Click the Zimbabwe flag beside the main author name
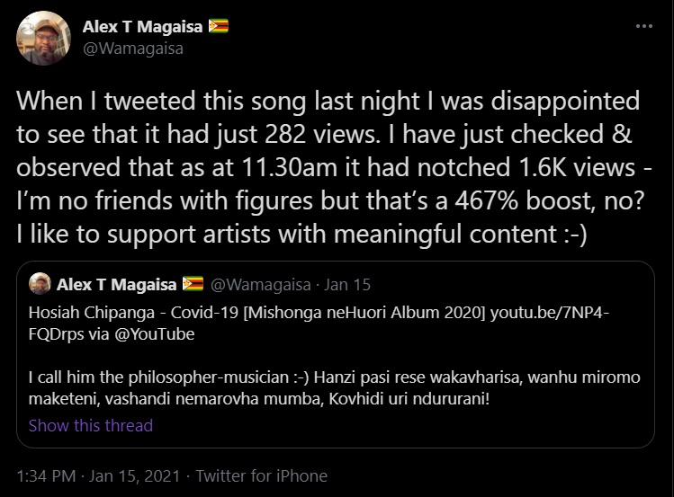Viewport: 674px width, 497px height. point(219,26)
